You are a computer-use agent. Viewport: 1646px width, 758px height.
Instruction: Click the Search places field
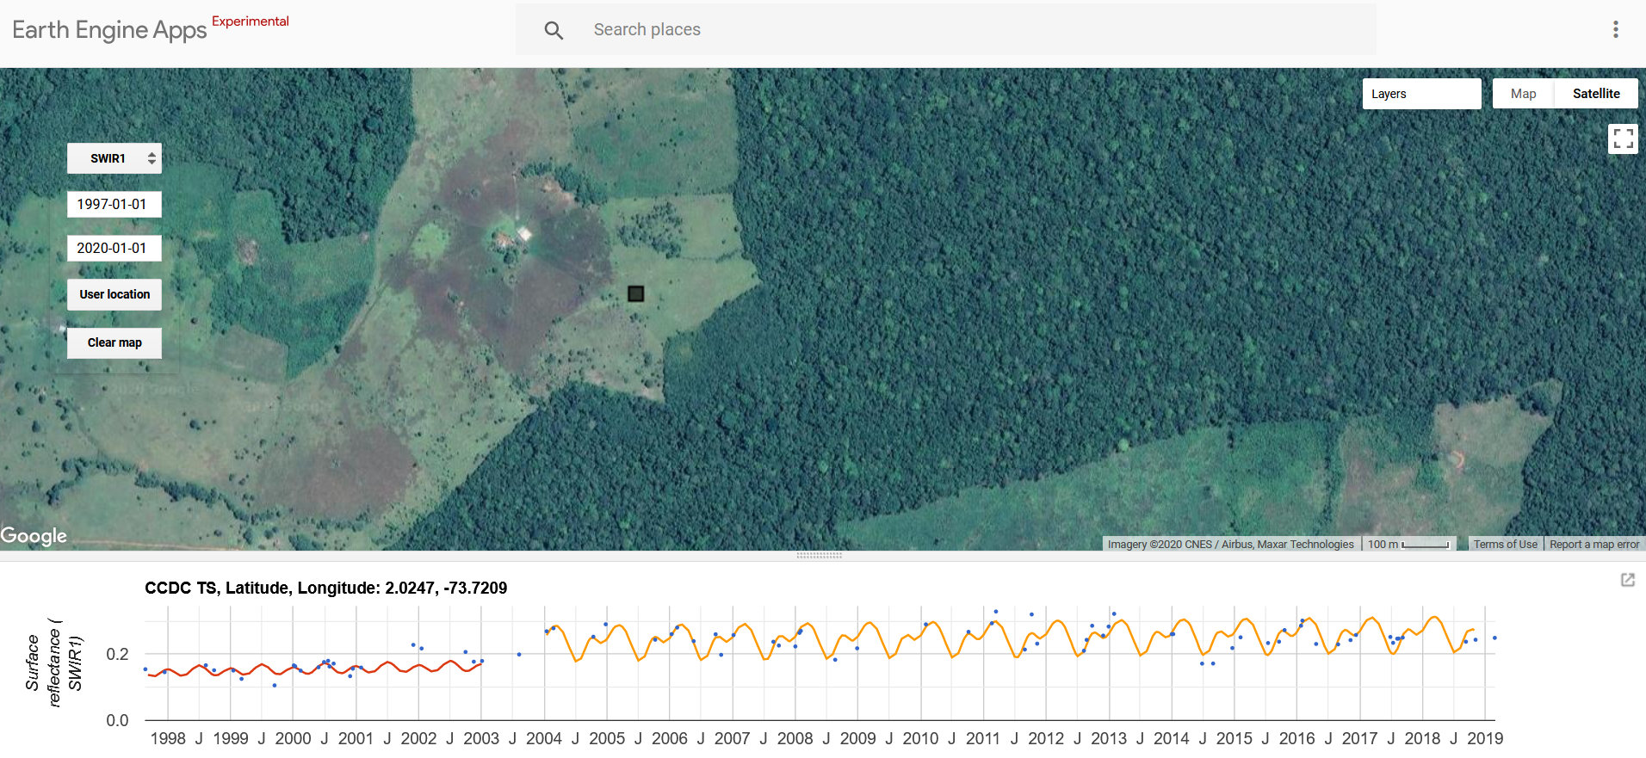point(947,30)
